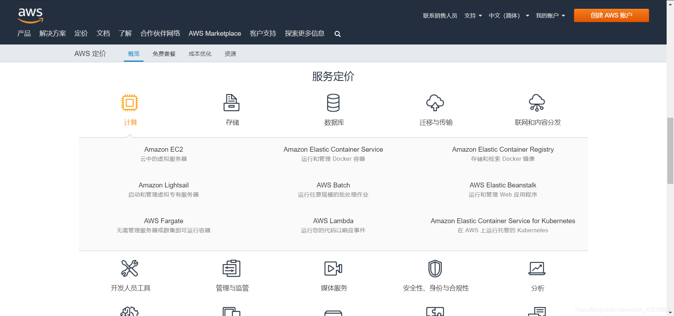Click the page vertical scrollbar thumb
The image size is (674, 316).
point(670,151)
